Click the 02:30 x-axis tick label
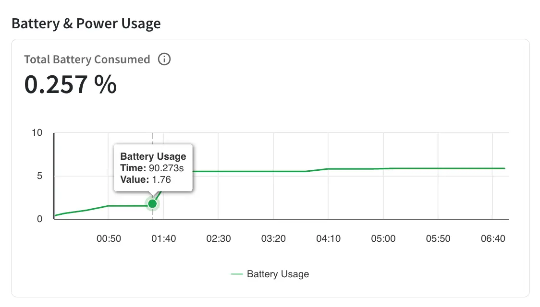Image resolution: width=540 pixels, height=307 pixels. click(219, 238)
